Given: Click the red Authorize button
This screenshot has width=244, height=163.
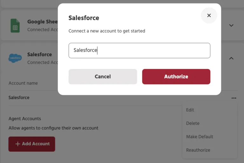Looking at the screenshot, I should point(176,77).
